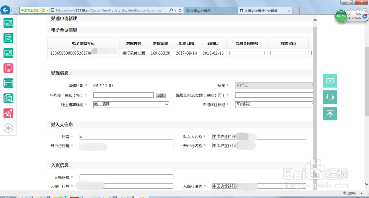
Task: Click the 电子票据号码 column header
Action: (x=83, y=43)
